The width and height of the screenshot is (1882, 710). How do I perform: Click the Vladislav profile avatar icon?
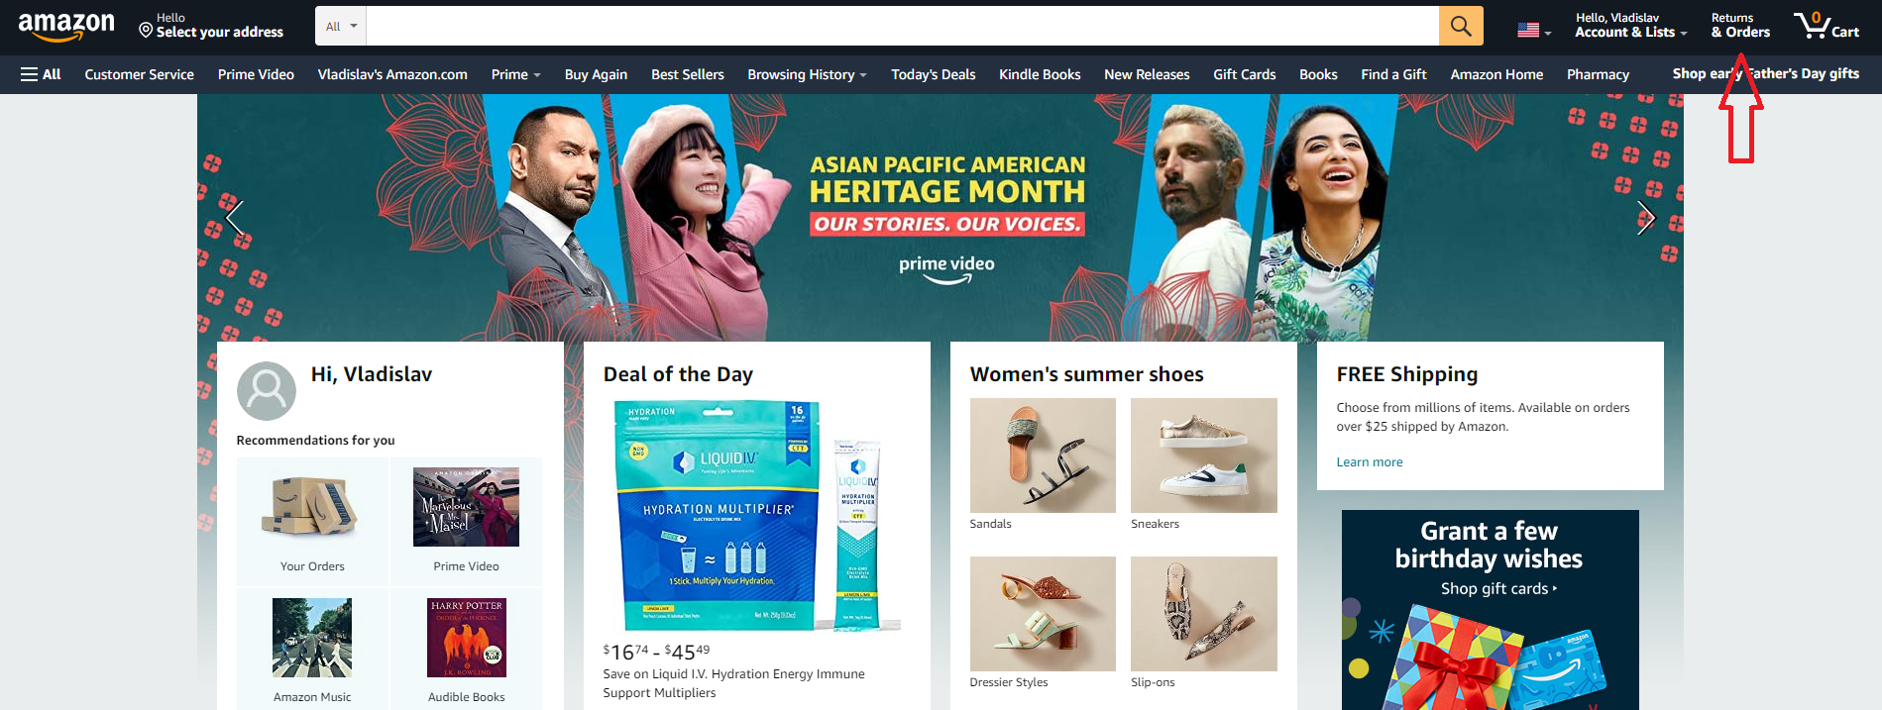coord(267,390)
